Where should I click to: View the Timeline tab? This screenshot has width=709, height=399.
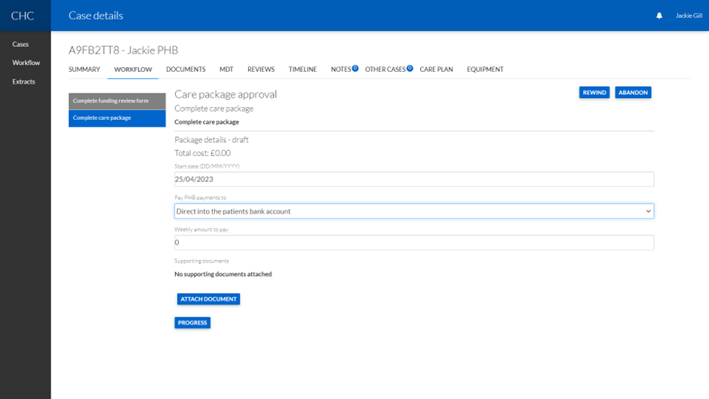(302, 69)
